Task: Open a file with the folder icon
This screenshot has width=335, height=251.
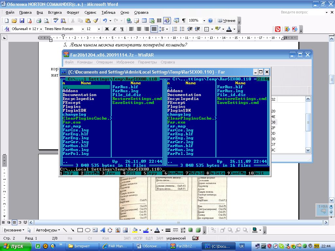Action: pos(14,21)
